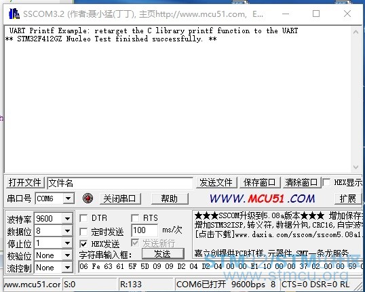Open the 校验位 None parity dropdown

pos(68,255)
